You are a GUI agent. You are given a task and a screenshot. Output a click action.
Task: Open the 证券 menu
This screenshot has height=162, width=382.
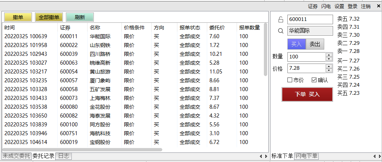point(313,7)
